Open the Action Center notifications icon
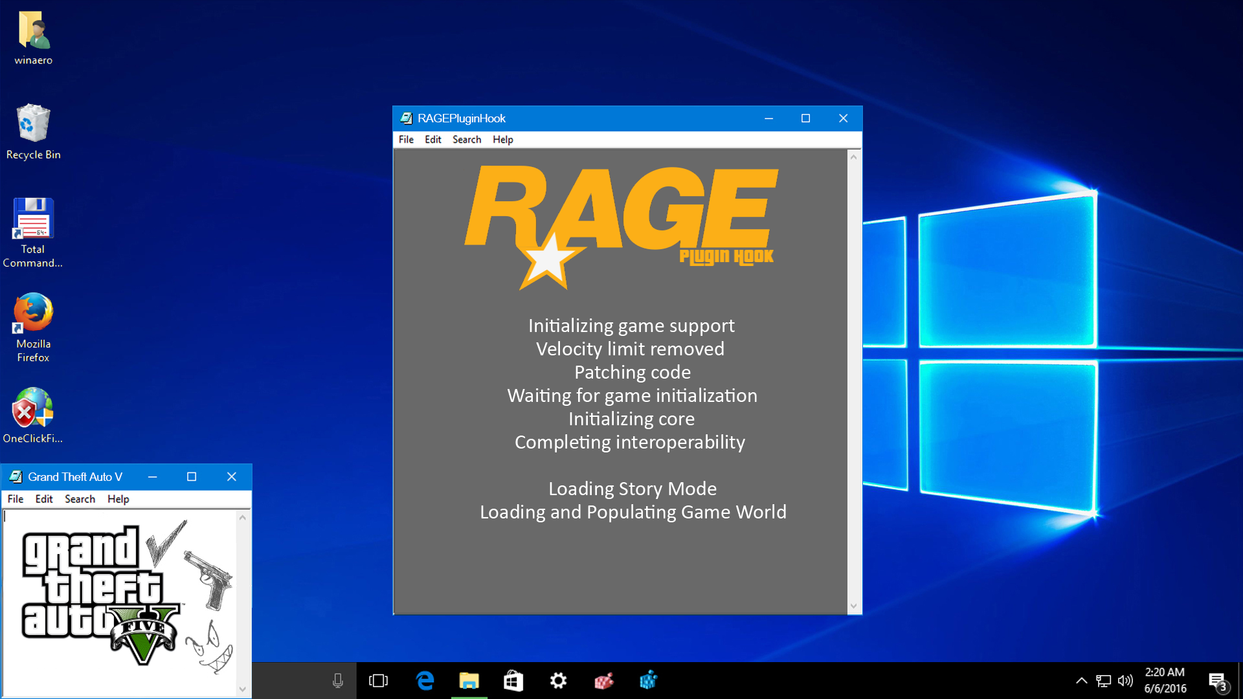Viewport: 1243px width, 699px height. [1217, 681]
